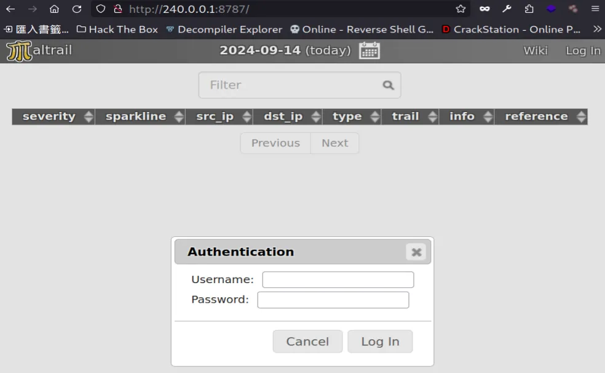Bookmark this page with the star icon
This screenshot has width=605, height=373.
[x=461, y=9]
